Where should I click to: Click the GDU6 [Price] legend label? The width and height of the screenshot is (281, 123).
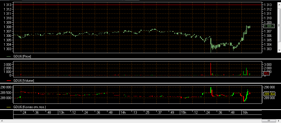coord(22,57)
